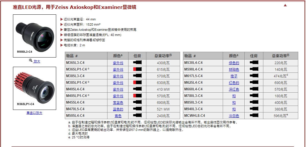Click the 521 MW power value
This screenshot has height=147, width=306.
pyautogui.click(x=163, y=109)
